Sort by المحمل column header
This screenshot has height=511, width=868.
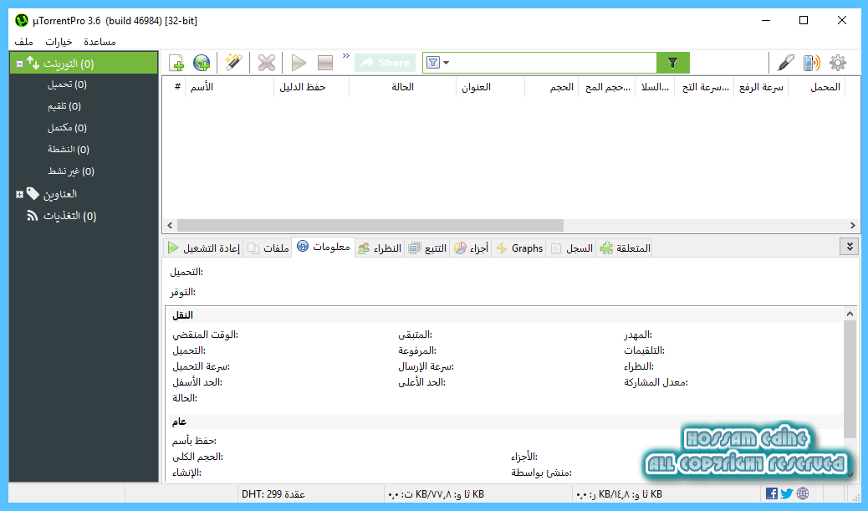click(x=817, y=87)
